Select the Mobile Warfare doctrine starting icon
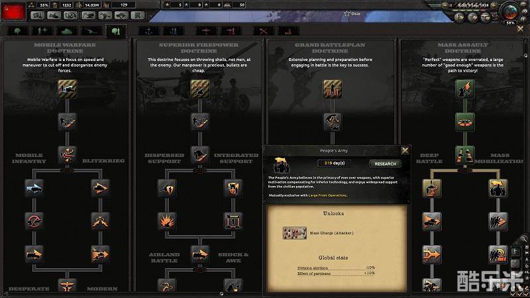 point(68,89)
